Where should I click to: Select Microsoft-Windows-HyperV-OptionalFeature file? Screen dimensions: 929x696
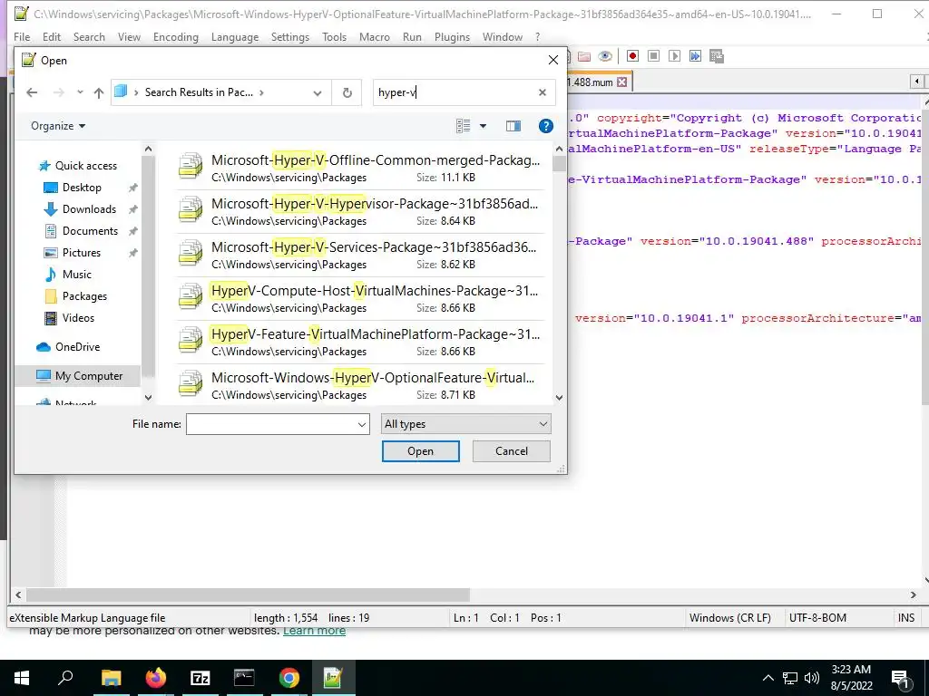[360, 384]
